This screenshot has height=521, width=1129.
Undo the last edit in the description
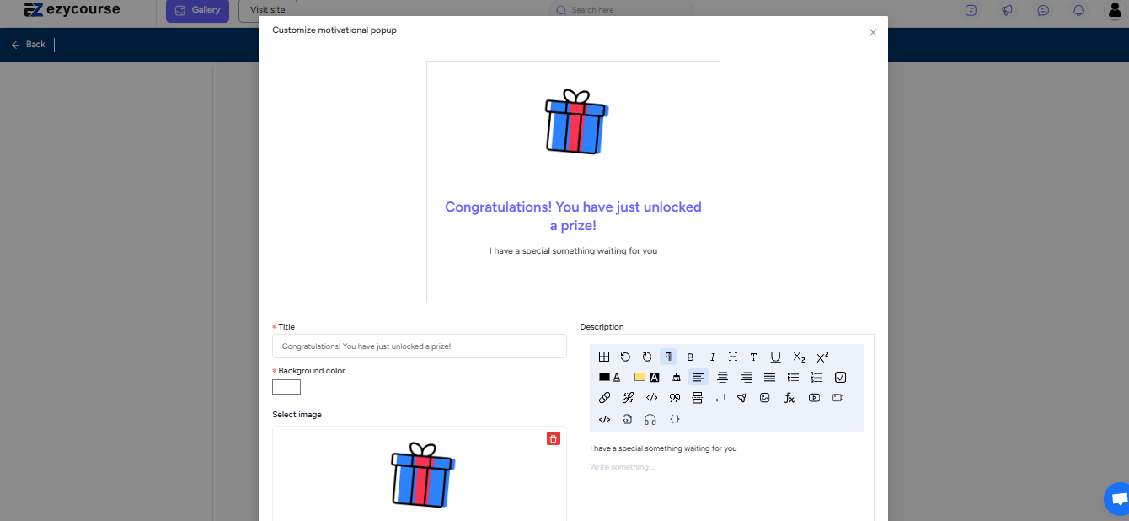625,357
